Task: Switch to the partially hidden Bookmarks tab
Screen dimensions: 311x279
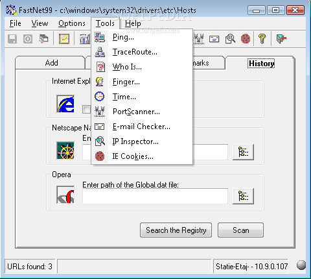Action: (x=209, y=63)
